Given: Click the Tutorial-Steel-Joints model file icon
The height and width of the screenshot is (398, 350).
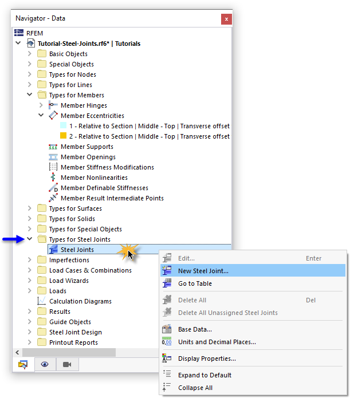Looking at the screenshot, I should pyautogui.click(x=31, y=43).
